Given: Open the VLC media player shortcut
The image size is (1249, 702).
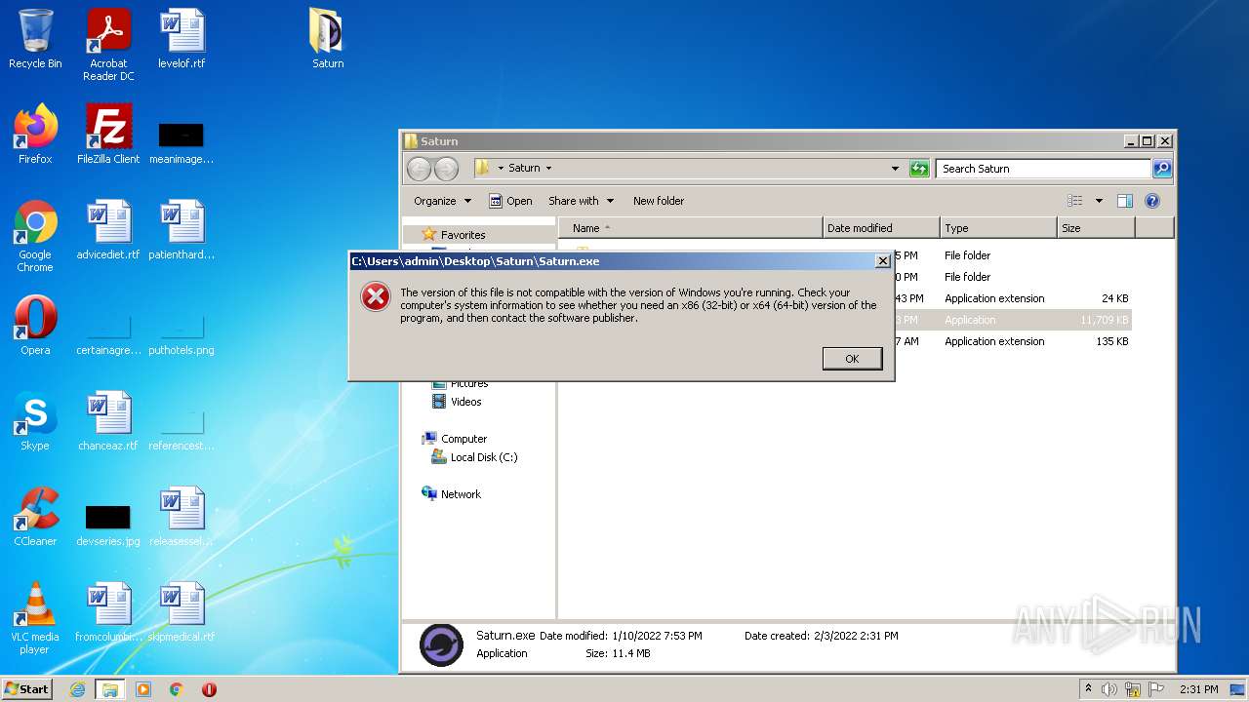Looking at the screenshot, I should click(x=35, y=618).
